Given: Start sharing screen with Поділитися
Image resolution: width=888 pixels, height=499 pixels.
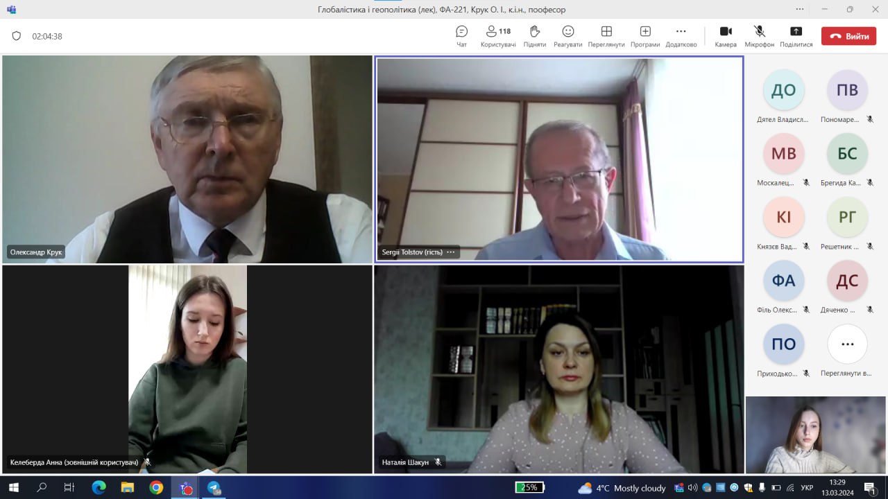Looking at the screenshot, I should (x=796, y=36).
